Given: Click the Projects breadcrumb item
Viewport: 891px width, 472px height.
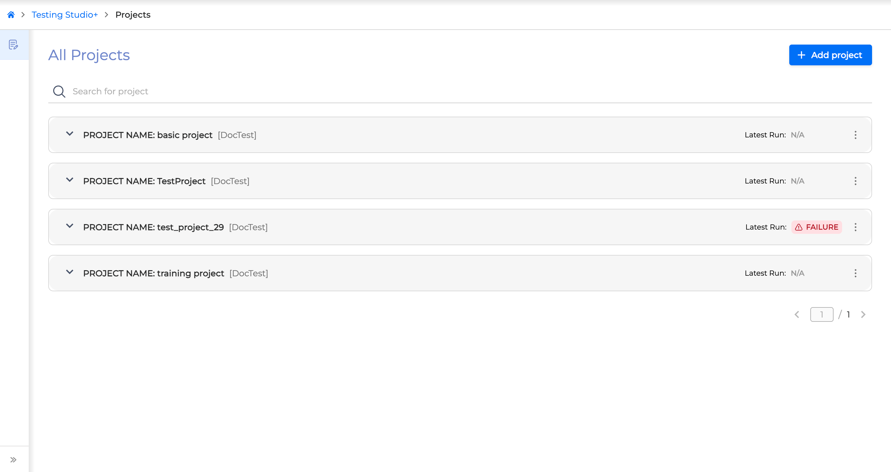Looking at the screenshot, I should 133,15.
